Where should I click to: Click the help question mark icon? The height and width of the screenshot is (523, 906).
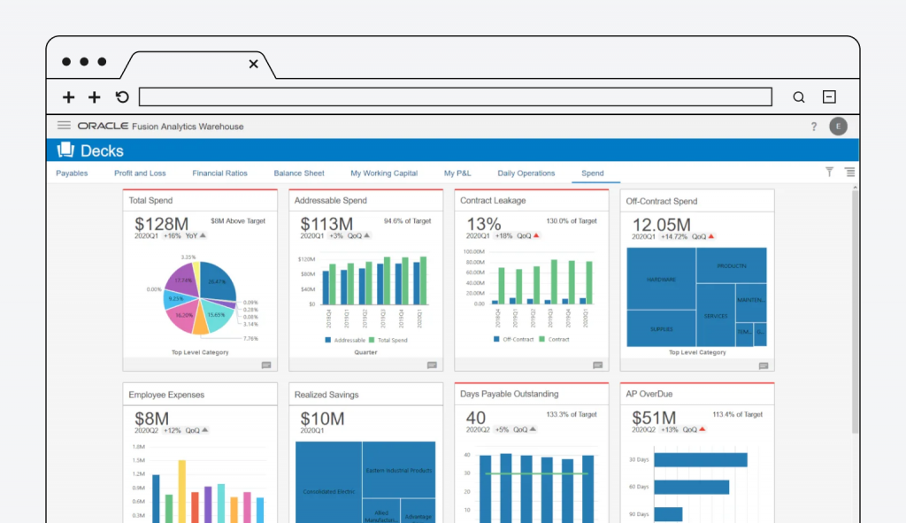[x=813, y=127]
